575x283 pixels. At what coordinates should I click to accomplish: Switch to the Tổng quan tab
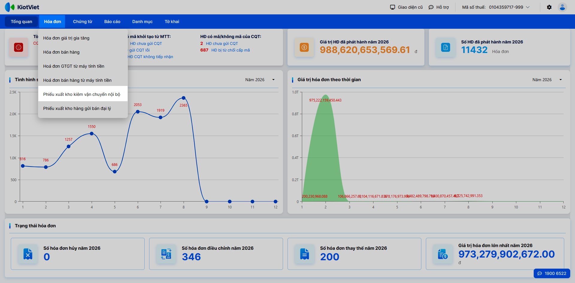[22, 22]
